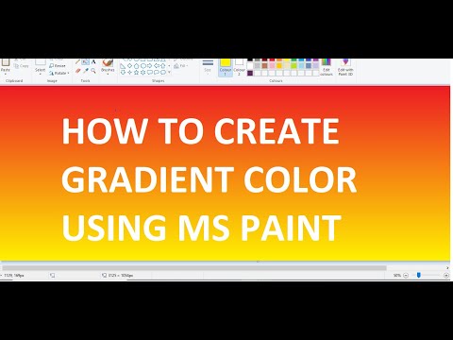Click the Resize command
The height and width of the screenshot is (340, 453).
click(58, 66)
